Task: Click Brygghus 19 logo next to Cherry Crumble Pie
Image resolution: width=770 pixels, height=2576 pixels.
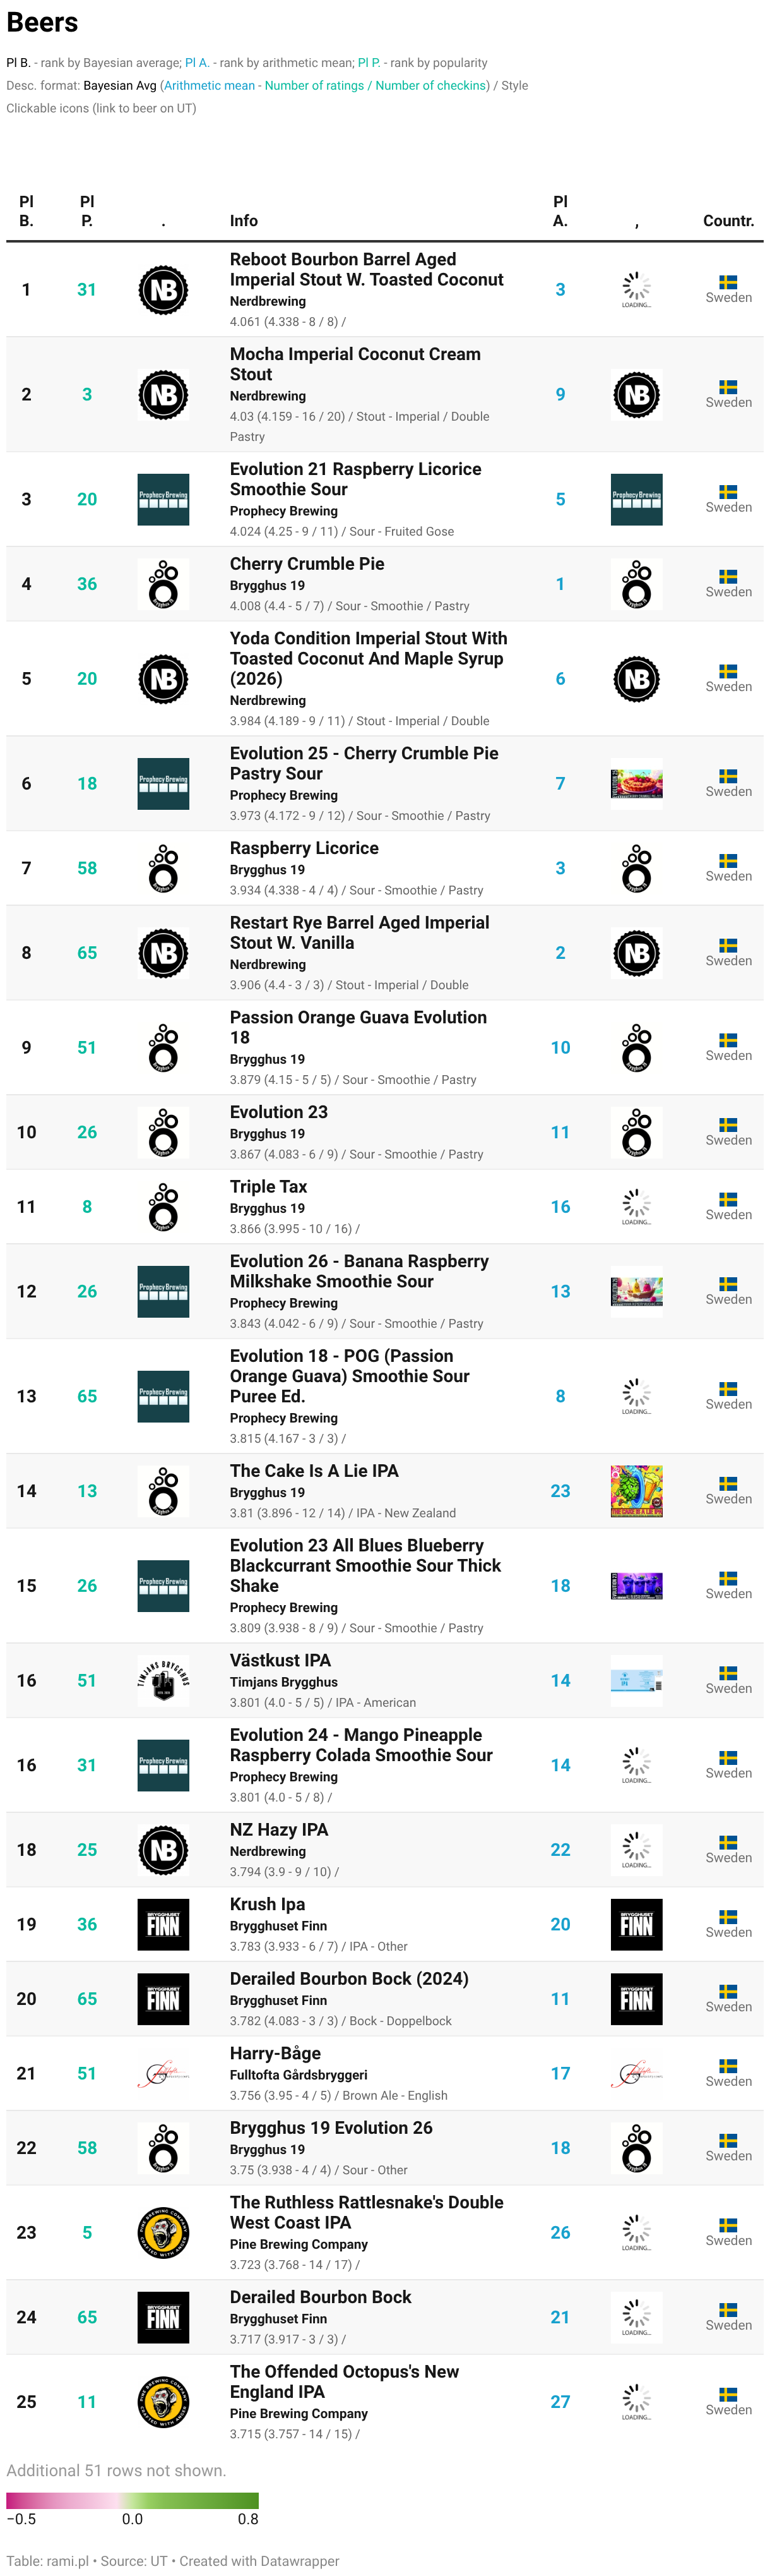Action: pyautogui.click(x=163, y=584)
